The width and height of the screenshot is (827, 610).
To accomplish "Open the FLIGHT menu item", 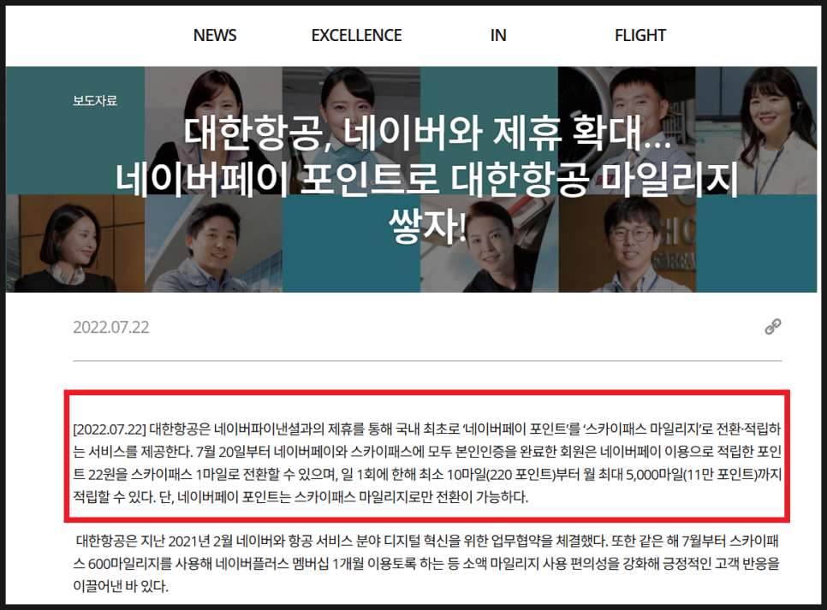I will (640, 35).
